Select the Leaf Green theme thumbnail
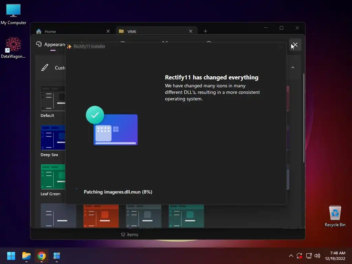The height and width of the screenshot is (264, 352). [x=53, y=177]
